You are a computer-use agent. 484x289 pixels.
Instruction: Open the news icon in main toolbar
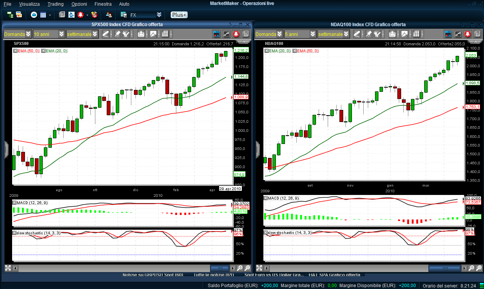pyautogui.click(x=62, y=15)
